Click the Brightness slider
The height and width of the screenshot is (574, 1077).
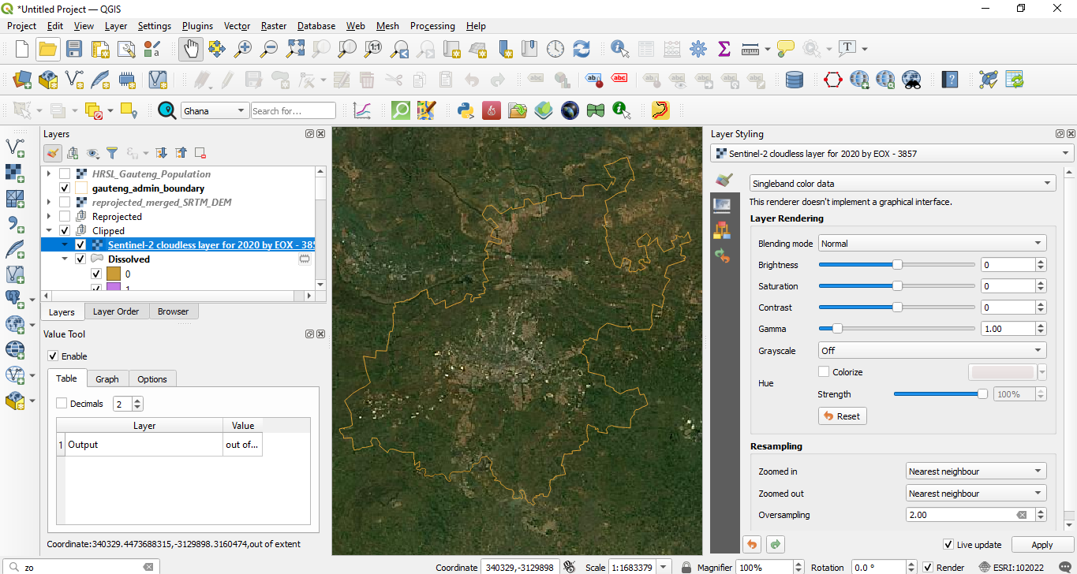897,265
